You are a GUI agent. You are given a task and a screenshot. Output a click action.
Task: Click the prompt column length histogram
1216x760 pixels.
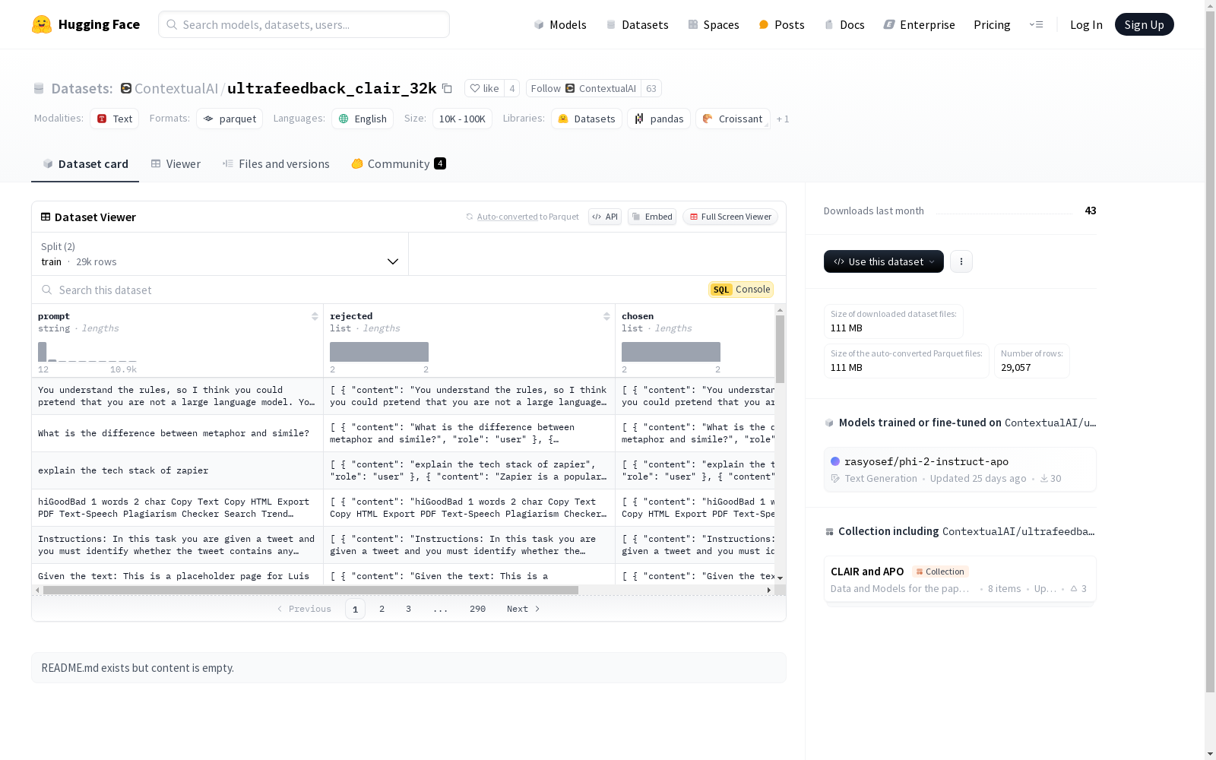coord(87,352)
